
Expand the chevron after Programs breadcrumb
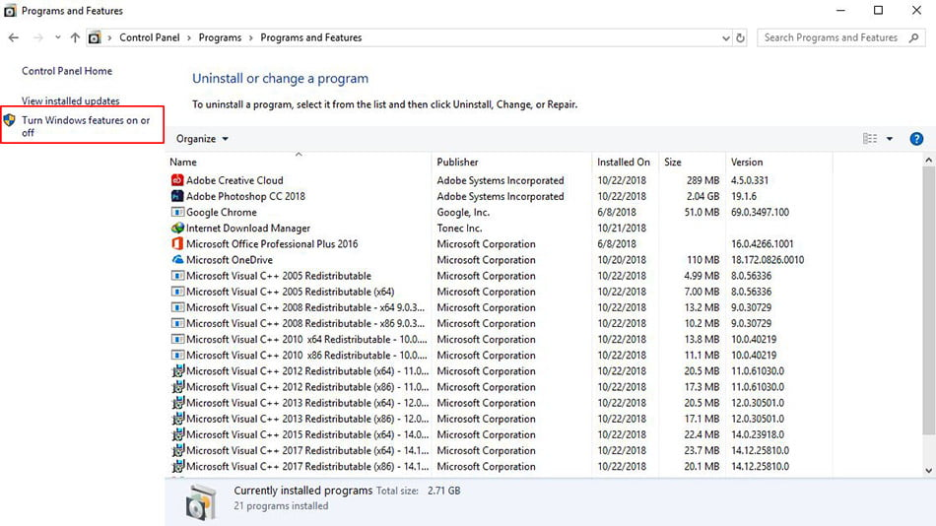(250, 37)
